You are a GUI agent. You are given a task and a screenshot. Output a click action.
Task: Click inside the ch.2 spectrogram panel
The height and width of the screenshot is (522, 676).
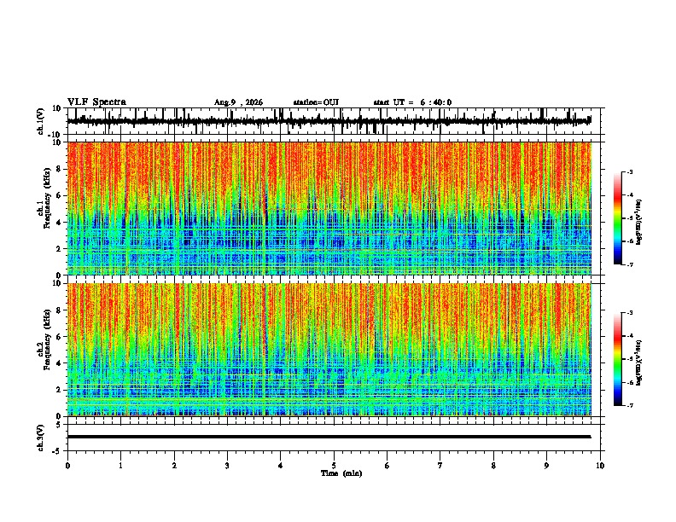tap(329, 350)
